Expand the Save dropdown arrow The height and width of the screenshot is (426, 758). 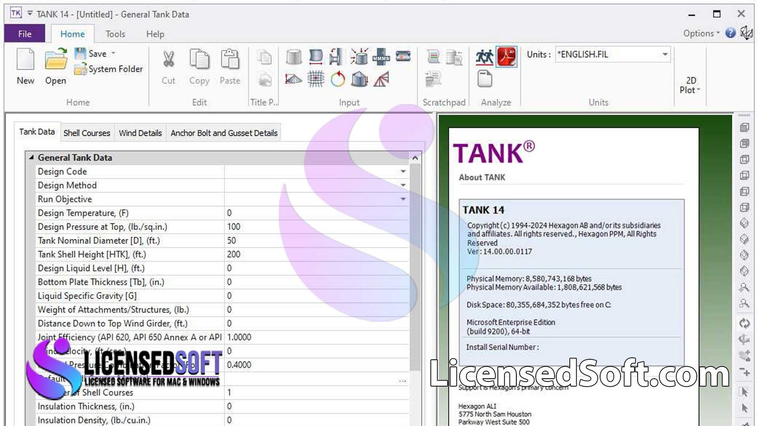point(113,53)
